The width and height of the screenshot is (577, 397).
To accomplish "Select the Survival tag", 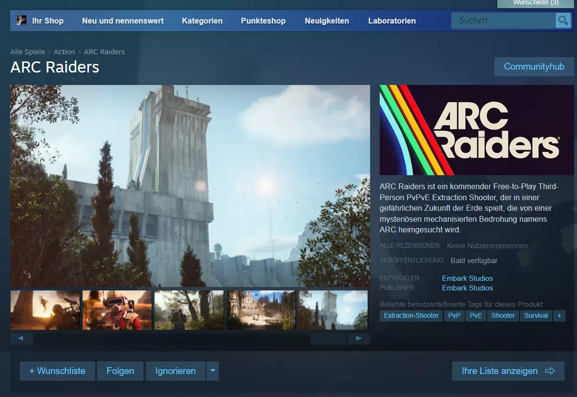I will point(536,315).
